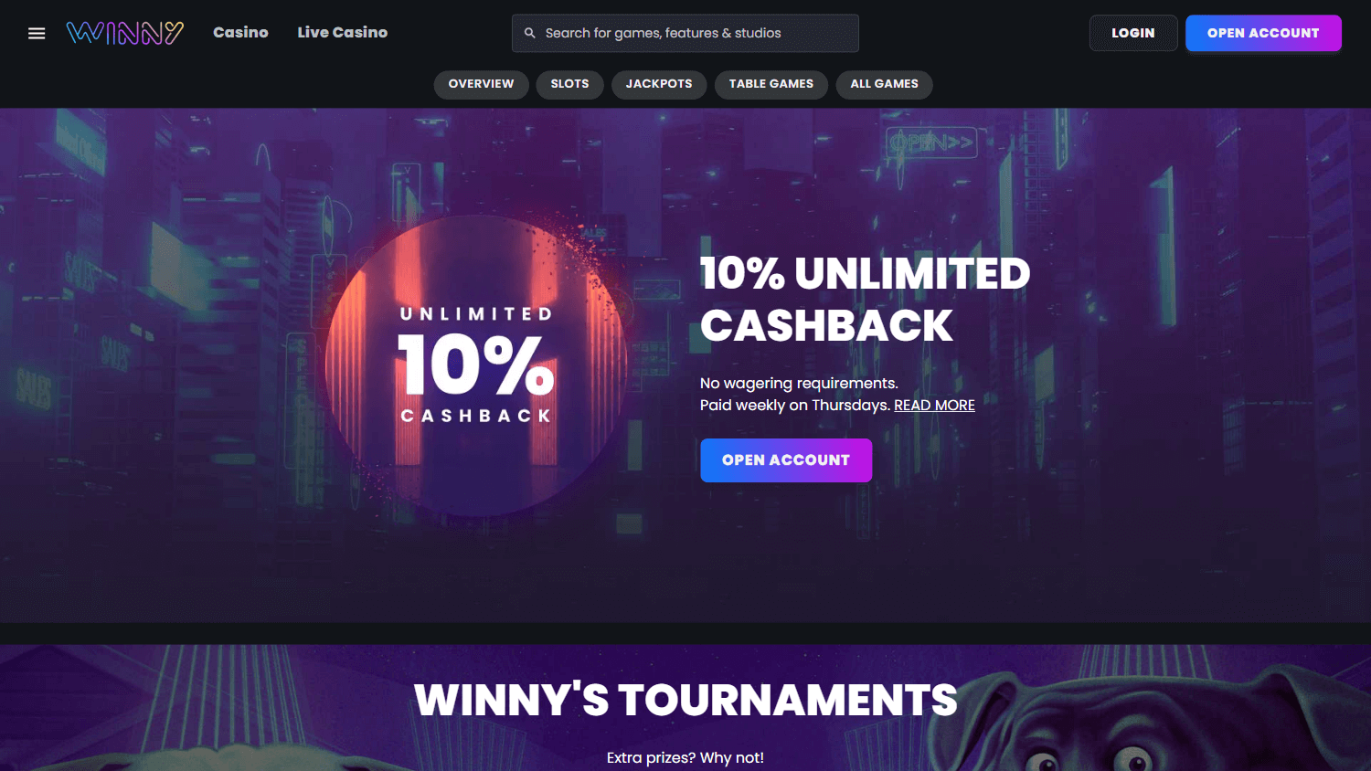Click the 'Extra prizes? Why not!' text
The height and width of the screenshot is (771, 1371).
[685, 758]
